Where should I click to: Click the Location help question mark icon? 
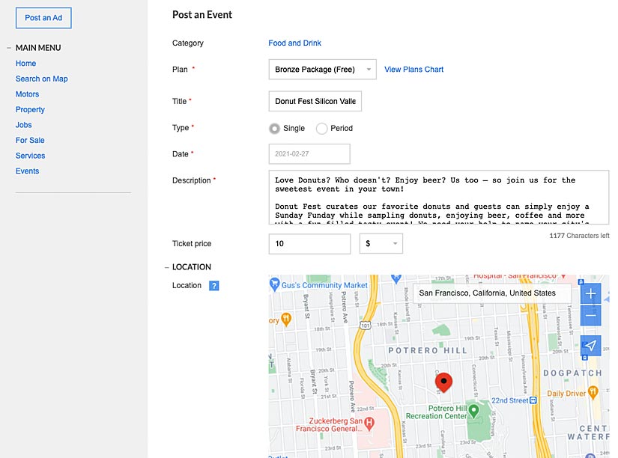[x=213, y=286]
